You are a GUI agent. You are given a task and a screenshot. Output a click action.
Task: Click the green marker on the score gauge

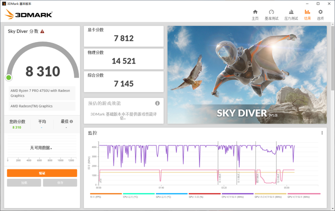coord(9,77)
